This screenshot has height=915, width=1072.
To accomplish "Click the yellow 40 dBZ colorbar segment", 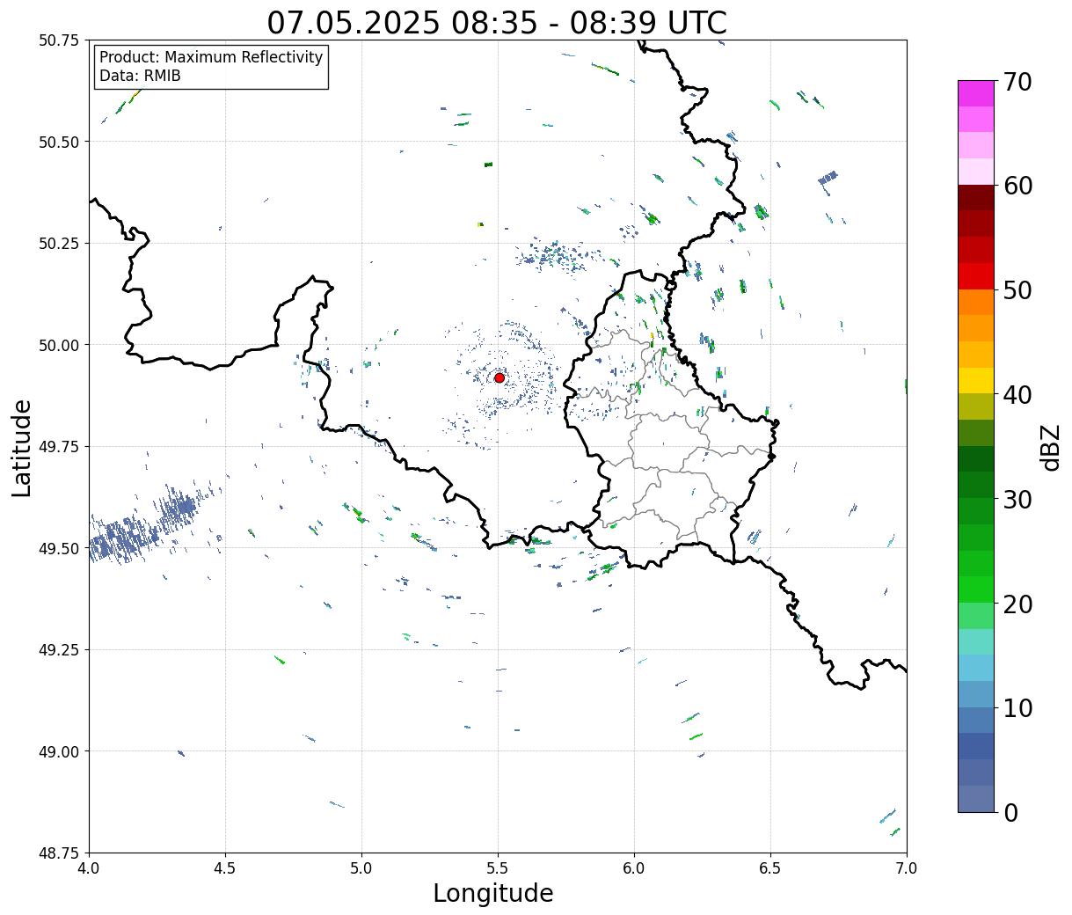I will tap(976, 380).
